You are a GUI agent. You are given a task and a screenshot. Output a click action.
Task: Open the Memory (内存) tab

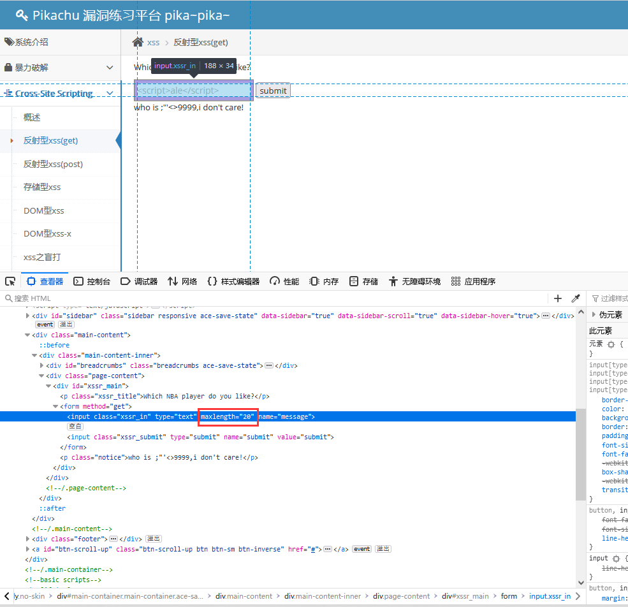(325, 282)
